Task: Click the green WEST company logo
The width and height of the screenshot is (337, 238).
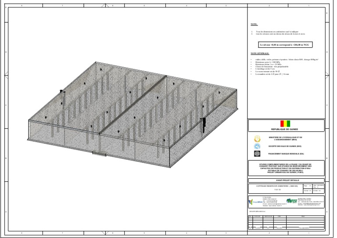Action: 292,201
